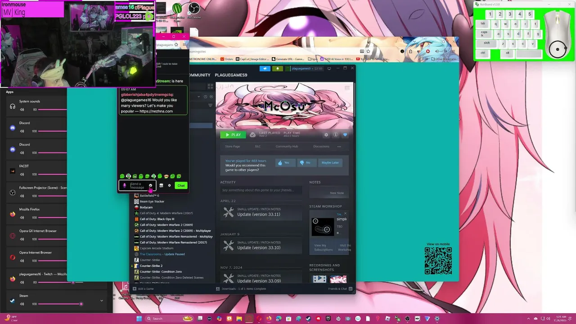Open the Windows Start button
Image resolution: width=576 pixels, height=324 pixels.
[x=139, y=319]
